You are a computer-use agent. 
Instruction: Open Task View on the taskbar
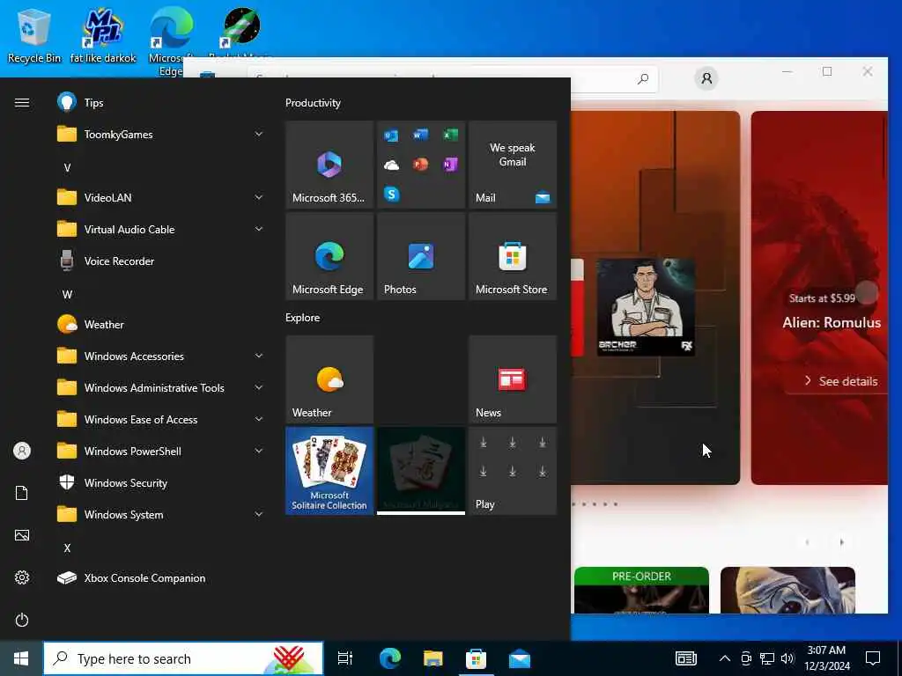click(345, 658)
